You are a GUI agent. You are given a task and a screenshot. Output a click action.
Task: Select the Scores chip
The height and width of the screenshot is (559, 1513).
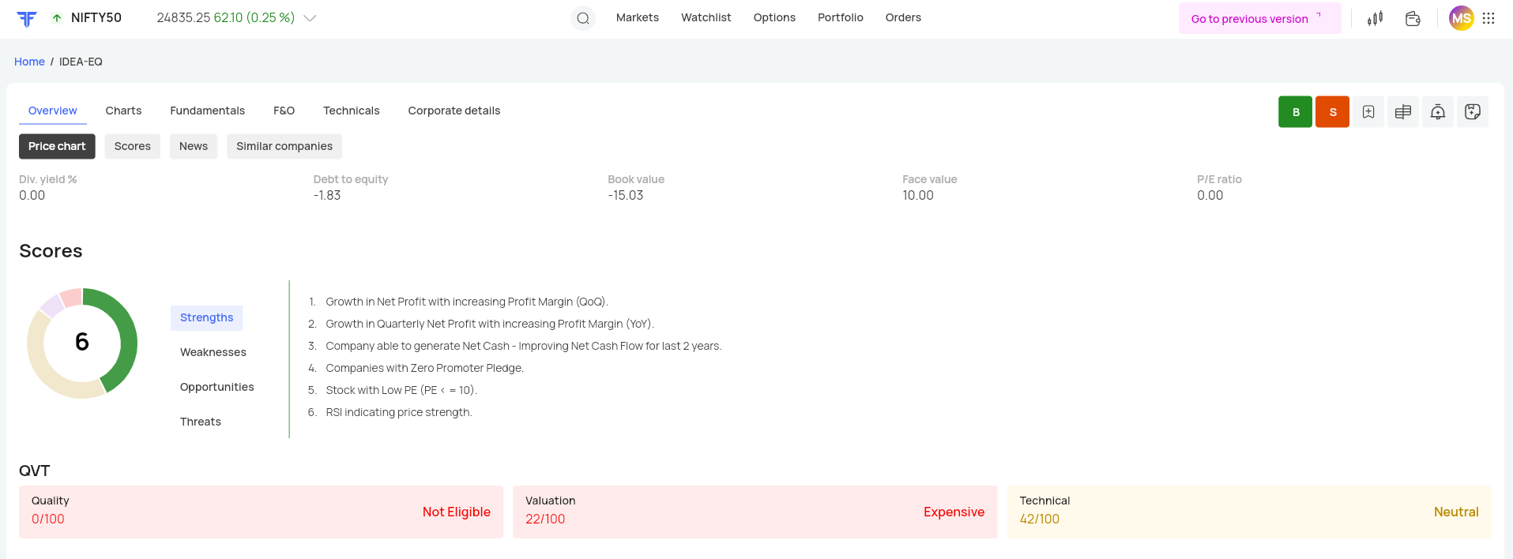(x=133, y=146)
